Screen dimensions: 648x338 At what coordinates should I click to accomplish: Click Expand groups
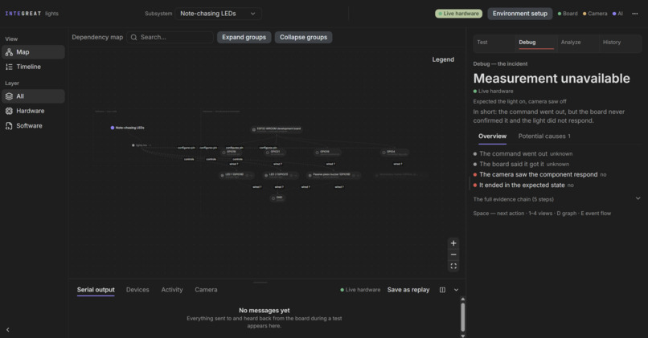[244, 37]
